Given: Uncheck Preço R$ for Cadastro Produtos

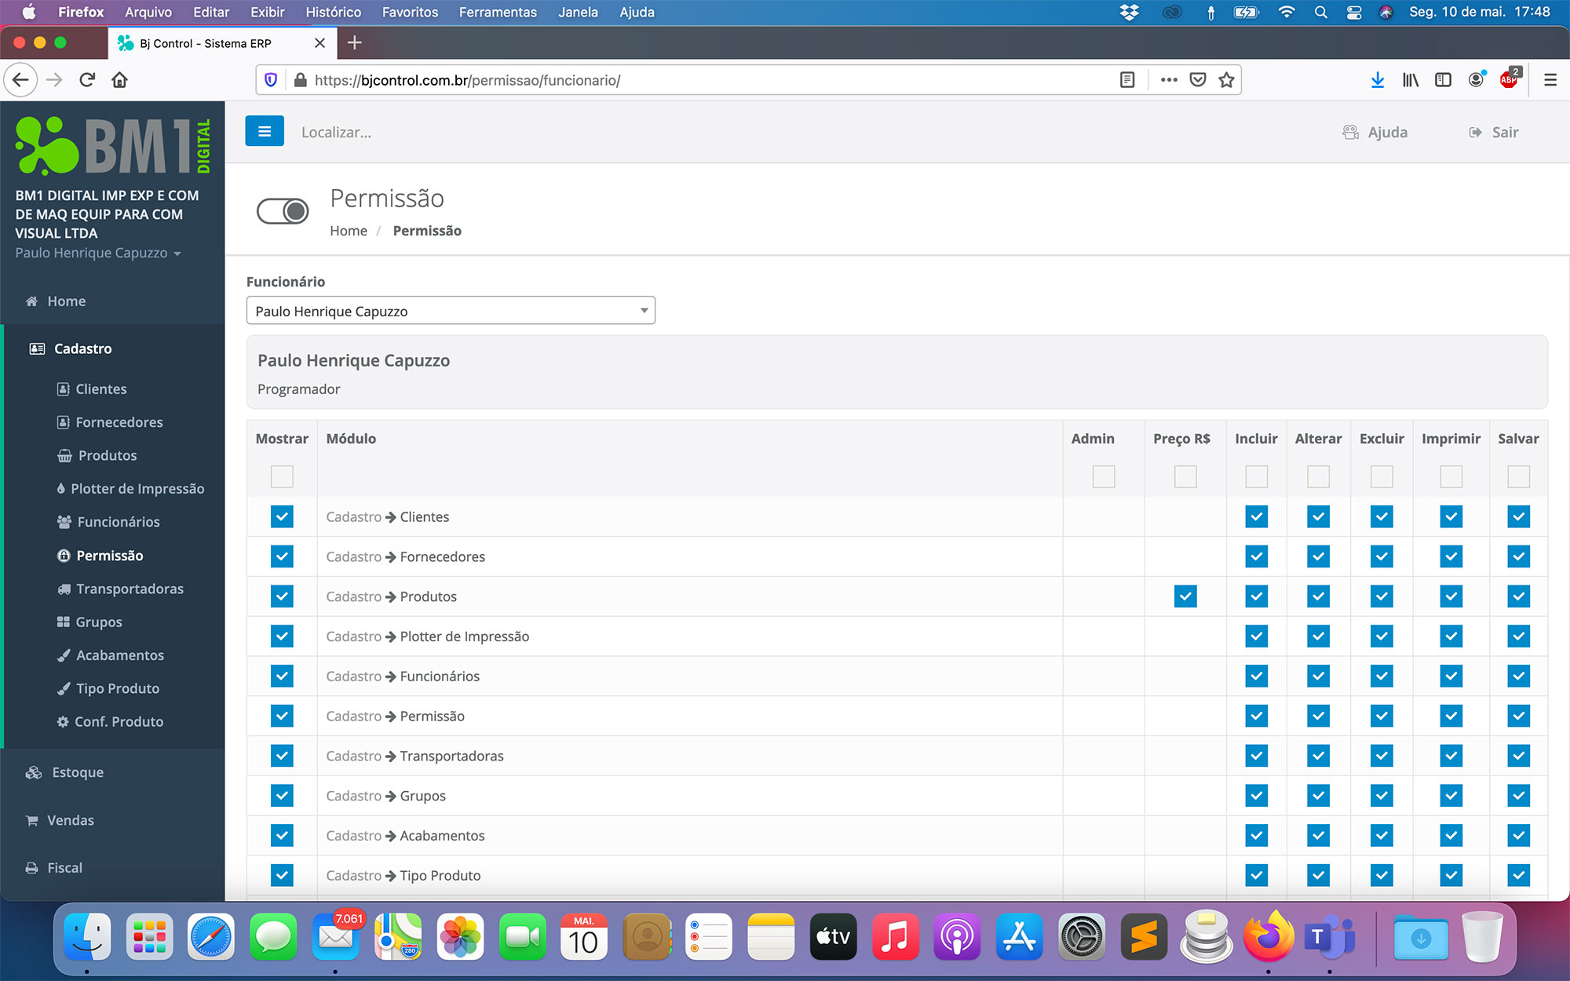Looking at the screenshot, I should (1185, 596).
